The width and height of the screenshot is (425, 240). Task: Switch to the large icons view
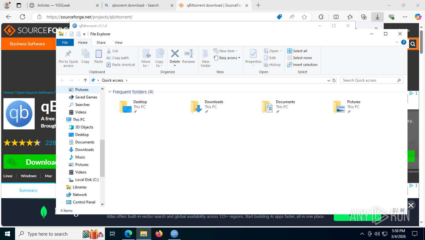pos(402,211)
